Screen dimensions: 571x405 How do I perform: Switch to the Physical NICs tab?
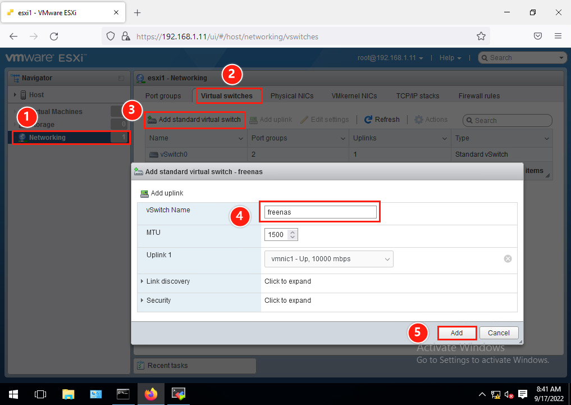click(292, 95)
